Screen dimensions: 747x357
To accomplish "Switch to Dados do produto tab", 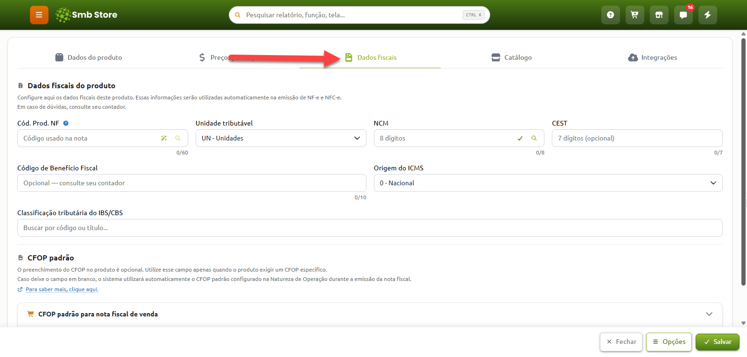I will tap(89, 57).
